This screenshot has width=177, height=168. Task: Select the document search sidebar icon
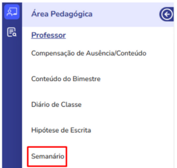tap(12, 32)
